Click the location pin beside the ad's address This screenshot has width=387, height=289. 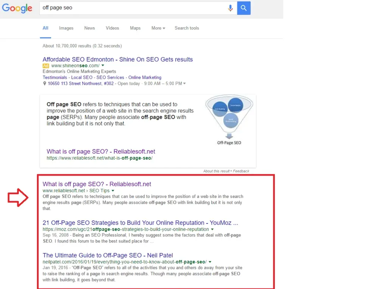[x=45, y=83]
